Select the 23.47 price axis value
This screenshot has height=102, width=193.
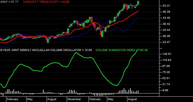[166, 42]
